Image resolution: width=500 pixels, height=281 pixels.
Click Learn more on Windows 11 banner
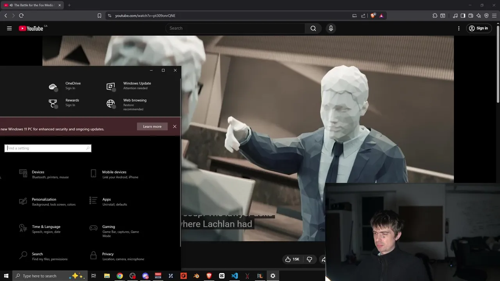coord(152,126)
